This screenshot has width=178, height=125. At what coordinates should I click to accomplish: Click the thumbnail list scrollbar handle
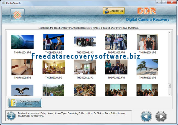[169, 86]
